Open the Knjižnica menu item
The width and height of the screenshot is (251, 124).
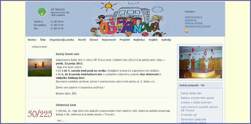139,40
